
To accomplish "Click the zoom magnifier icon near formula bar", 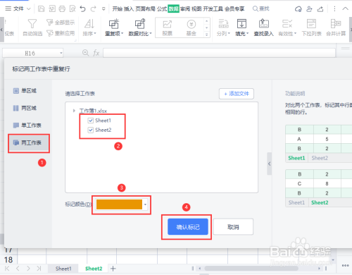I will pos(86,53).
